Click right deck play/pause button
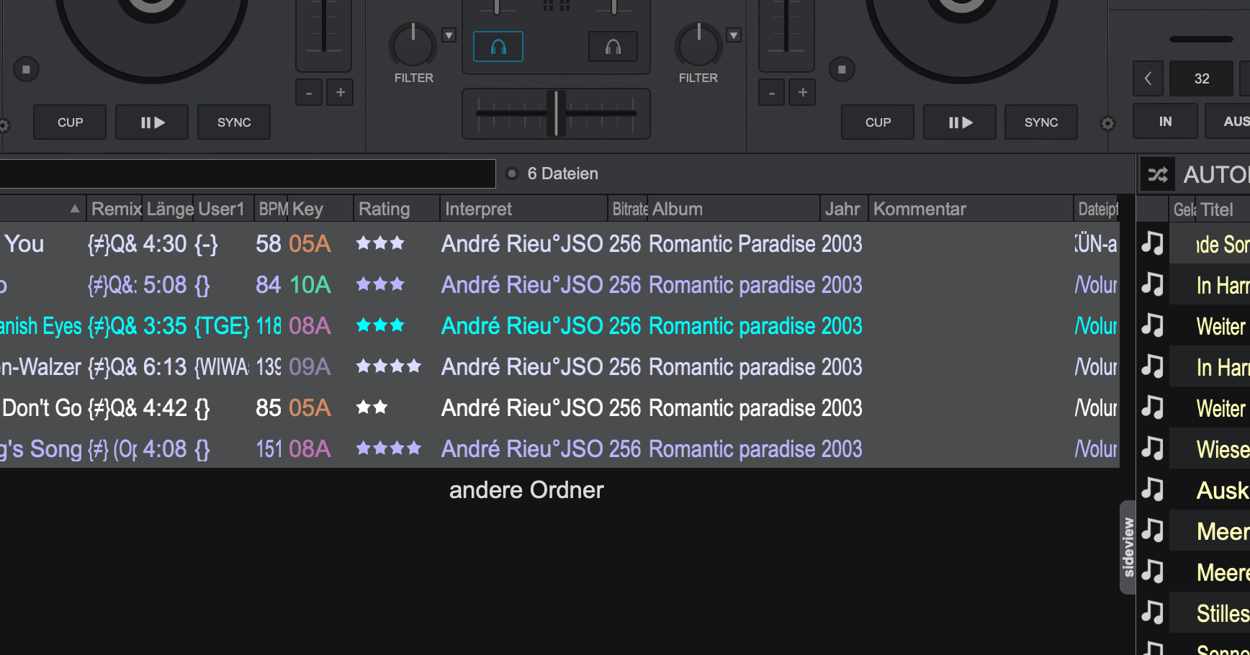 (x=960, y=122)
